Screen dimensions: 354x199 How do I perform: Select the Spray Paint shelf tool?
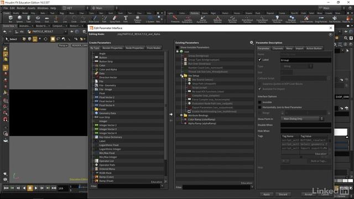coord(115,19)
